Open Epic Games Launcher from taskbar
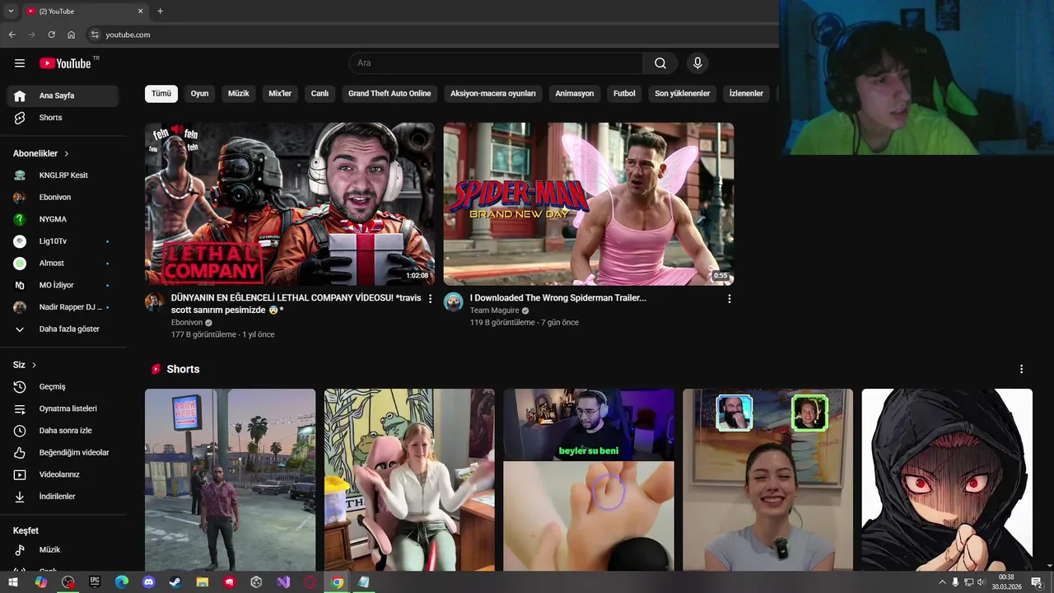Viewport: 1054px width, 593px height. pos(95,582)
